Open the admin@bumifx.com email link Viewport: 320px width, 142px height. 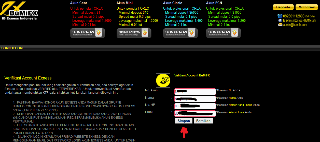point(295,25)
